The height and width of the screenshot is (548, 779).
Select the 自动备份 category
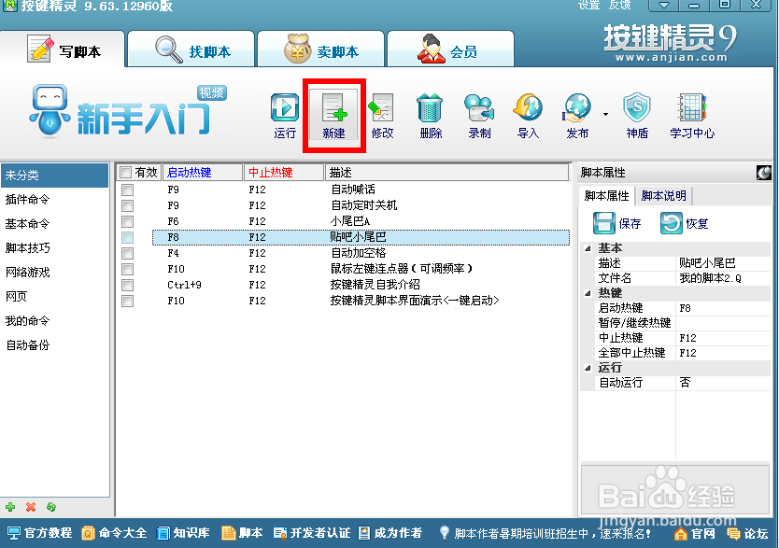(55, 345)
